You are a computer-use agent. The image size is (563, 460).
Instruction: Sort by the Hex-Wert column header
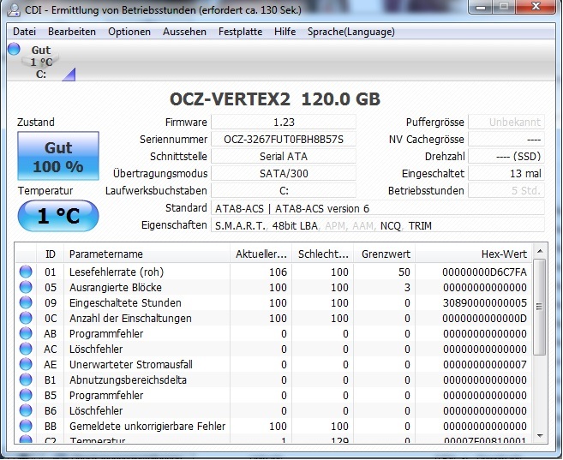[x=474, y=254]
